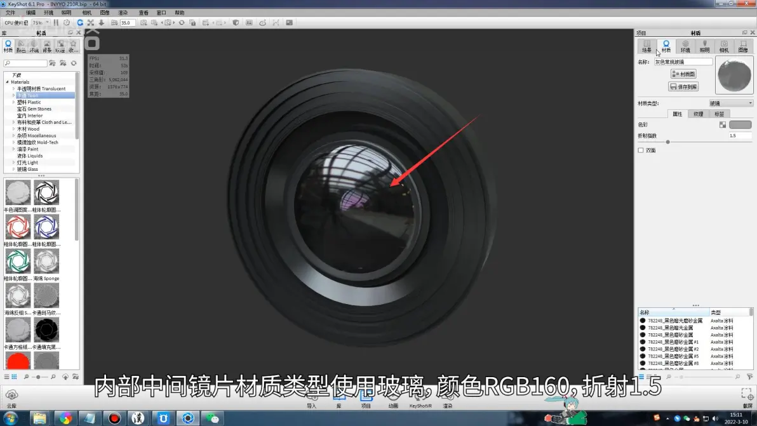Open the CPU usage 75% dropdown

pyautogui.click(x=41, y=23)
